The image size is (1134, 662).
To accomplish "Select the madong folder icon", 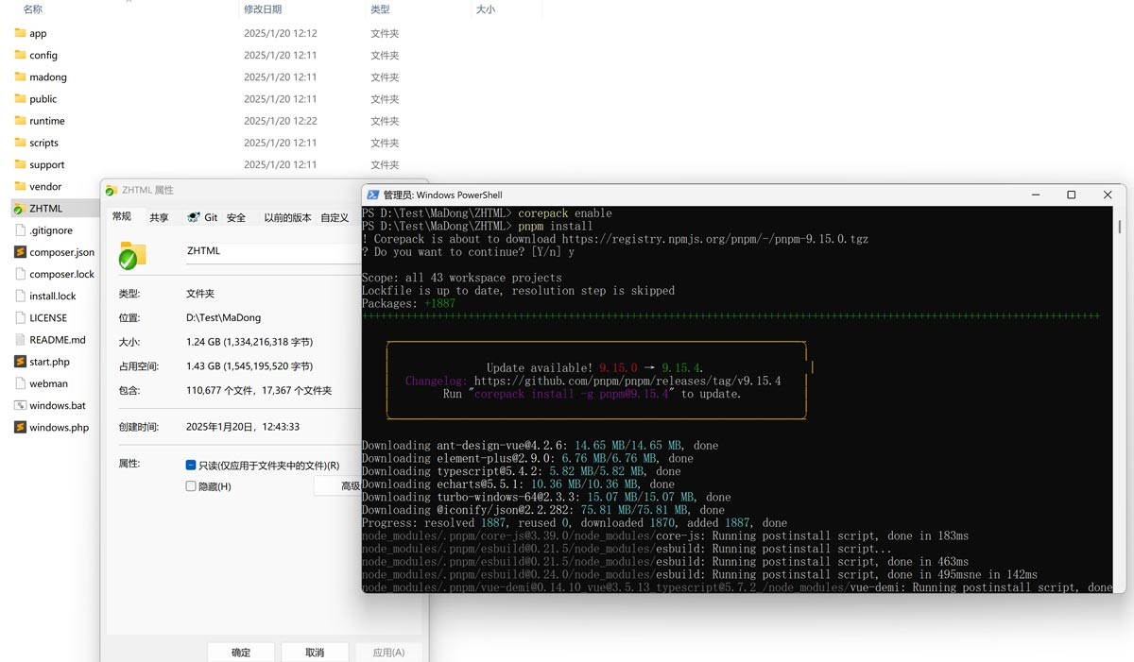I will (21, 76).
